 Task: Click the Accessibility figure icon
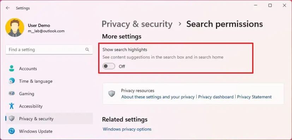coord(12,106)
